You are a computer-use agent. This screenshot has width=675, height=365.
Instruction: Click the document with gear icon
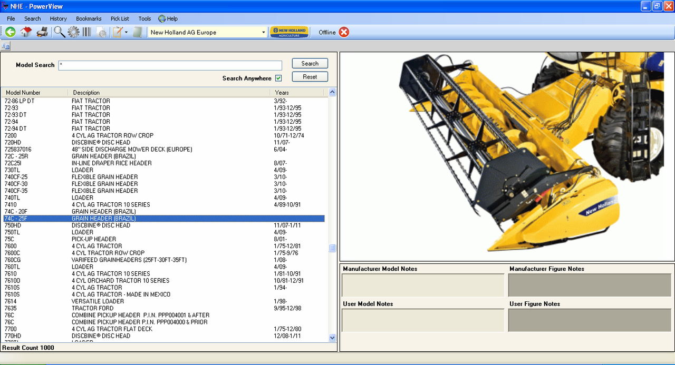[101, 33]
